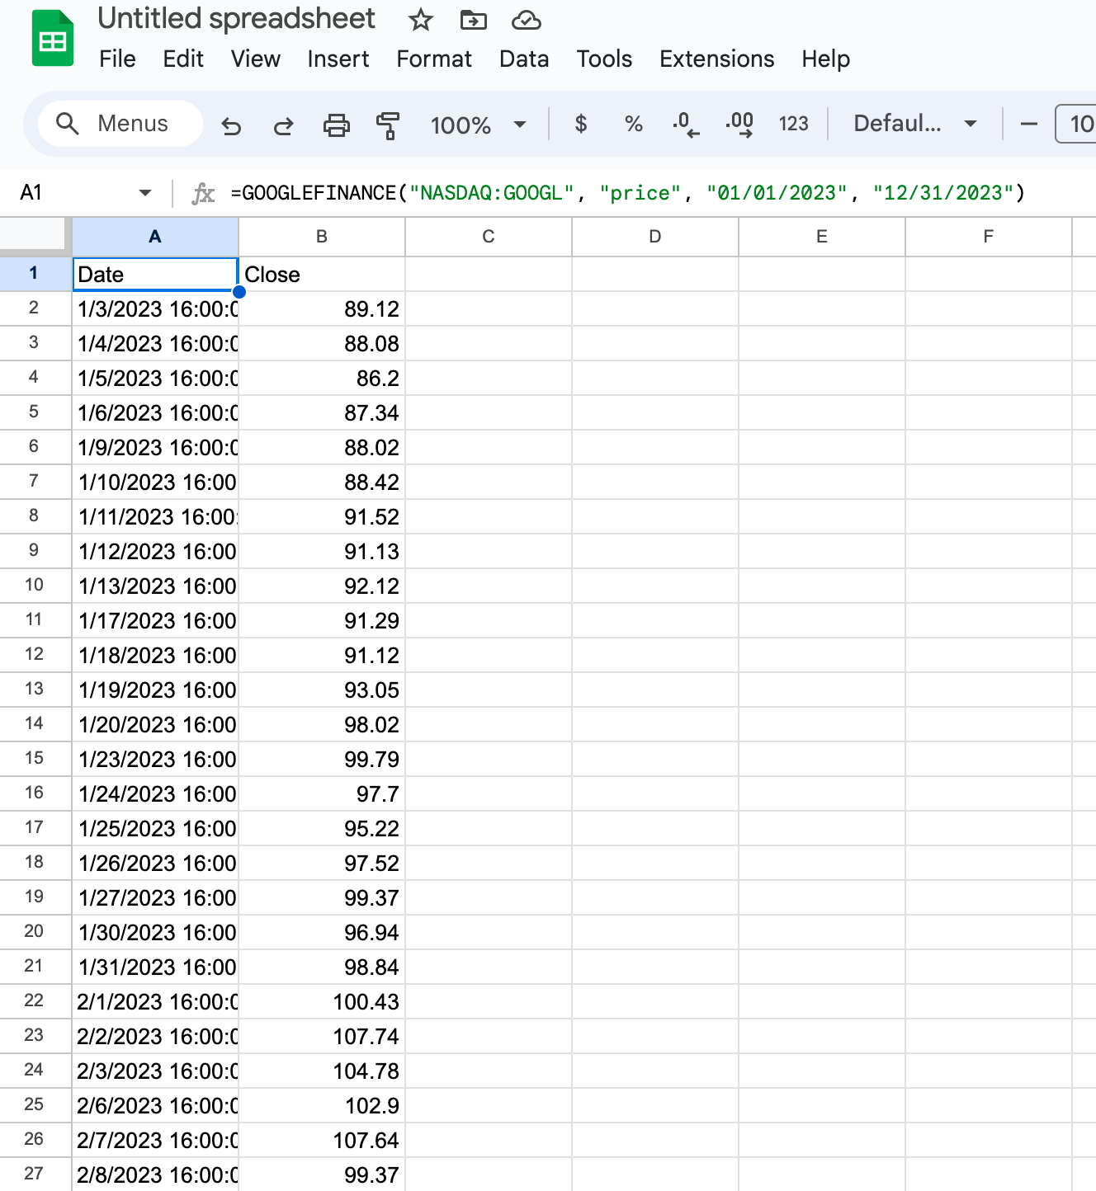Select the 2/8/2023 date cell
Image resolution: width=1096 pixels, height=1191 pixels.
(155, 1175)
